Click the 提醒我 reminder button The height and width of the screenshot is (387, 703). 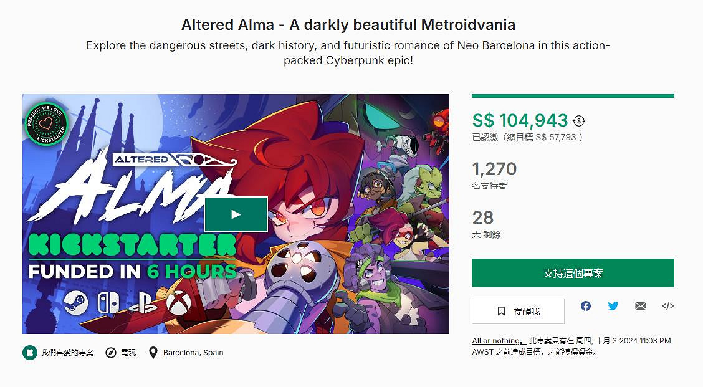pyautogui.click(x=518, y=311)
